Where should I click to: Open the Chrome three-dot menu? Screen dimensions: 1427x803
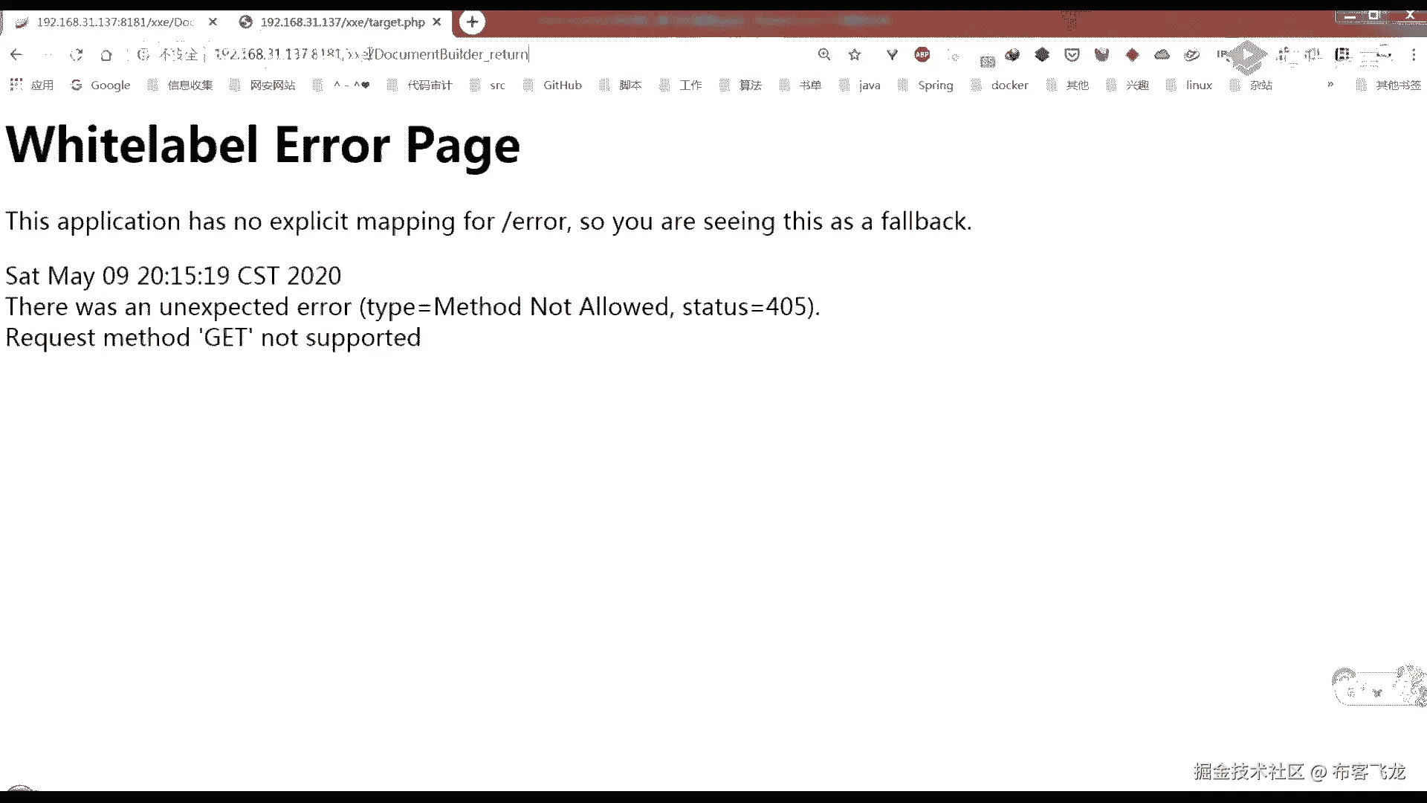click(1414, 54)
